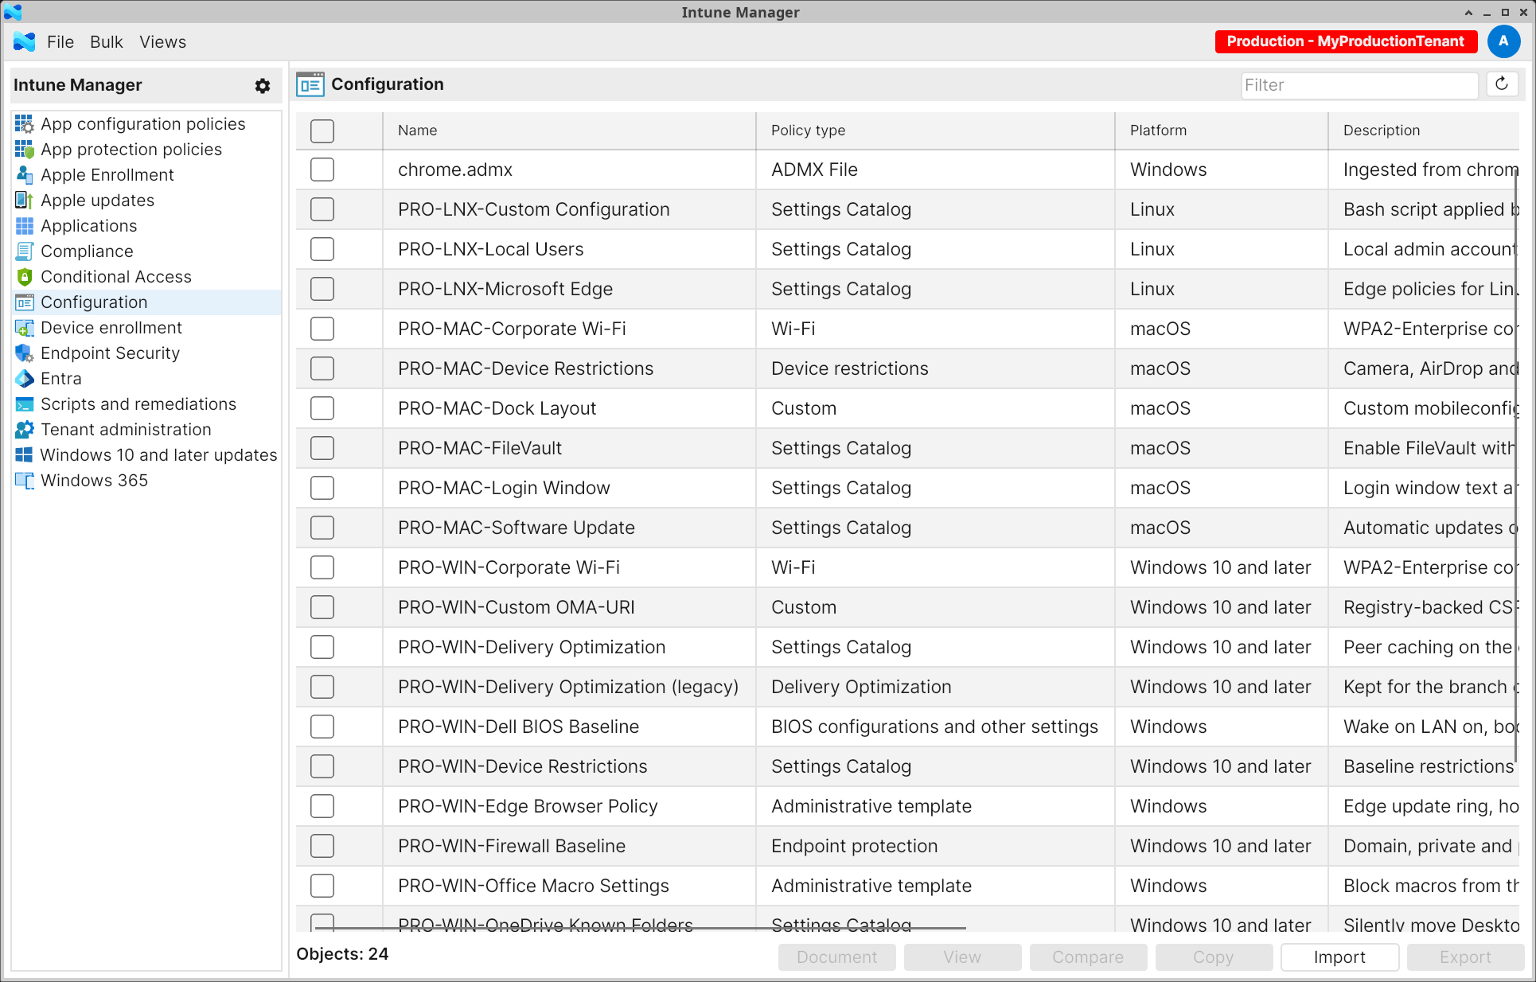Click the refresh icon next to Filter
This screenshot has width=1536, height=982.
click(1502, 84)
